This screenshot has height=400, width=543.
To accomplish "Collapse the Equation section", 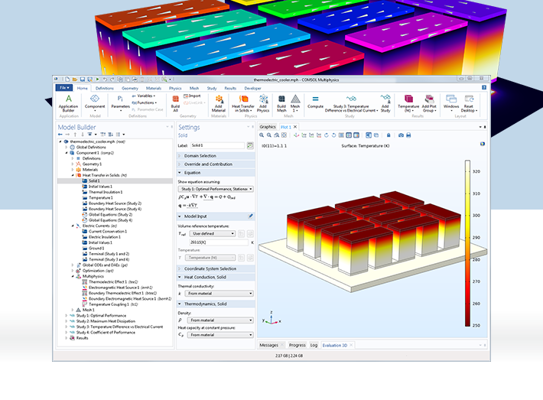I will tap(216, 173).
